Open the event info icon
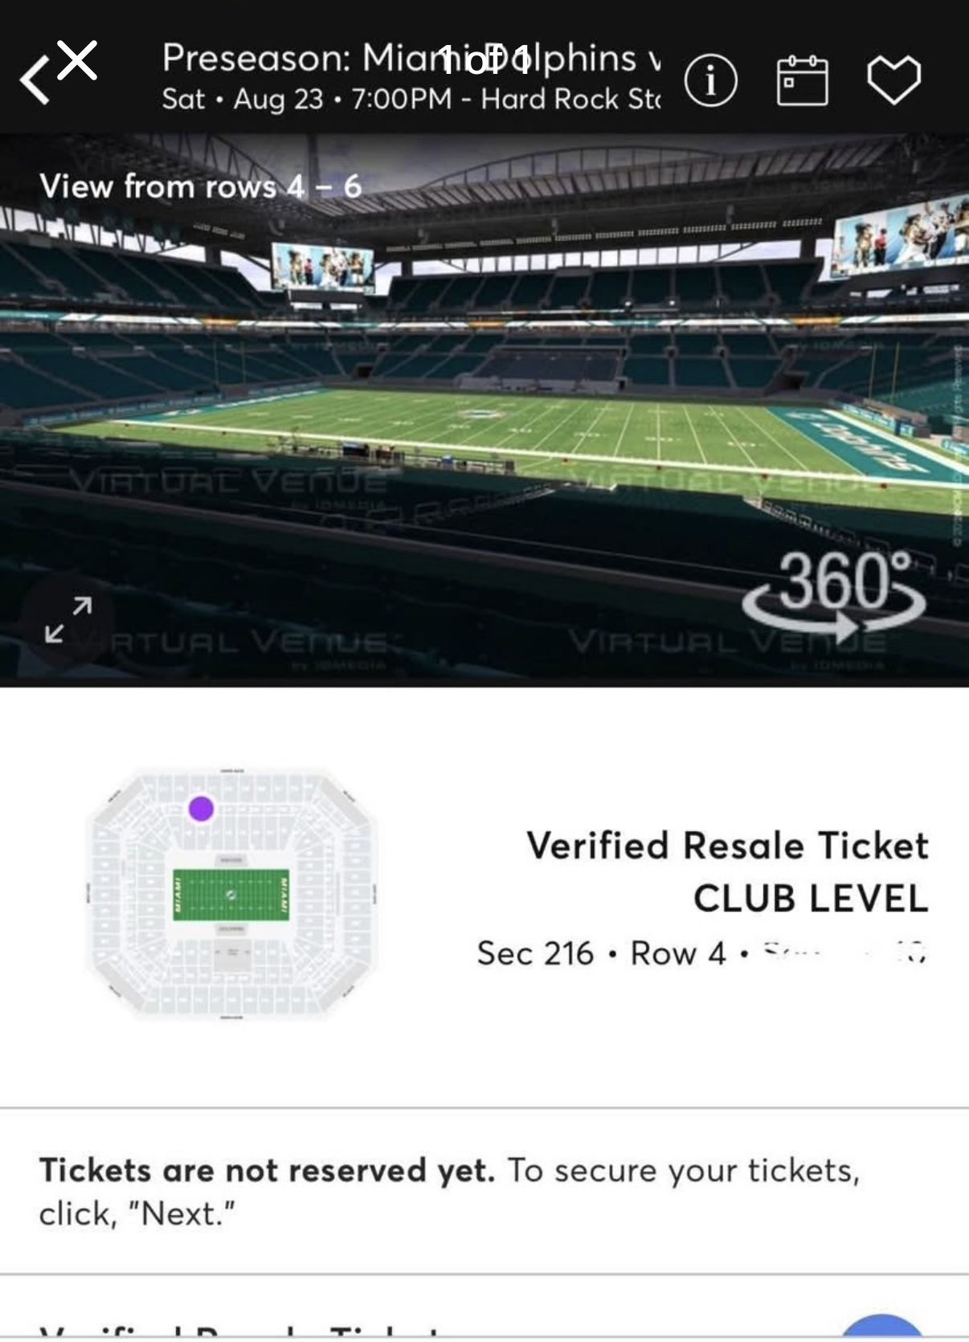Screen dimensions: 969x1342 [x=710, y=80]
